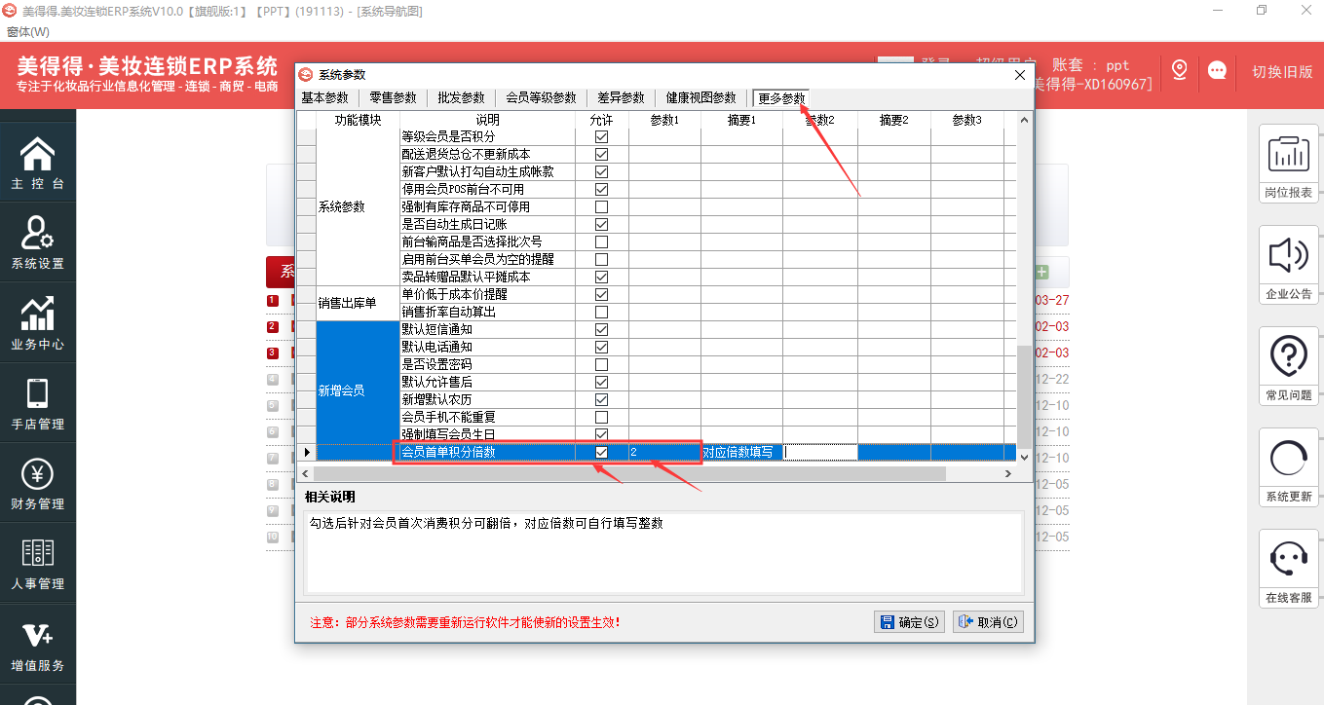Select the row 卖品转赠品默认平摊成本

tap(487, 277)
